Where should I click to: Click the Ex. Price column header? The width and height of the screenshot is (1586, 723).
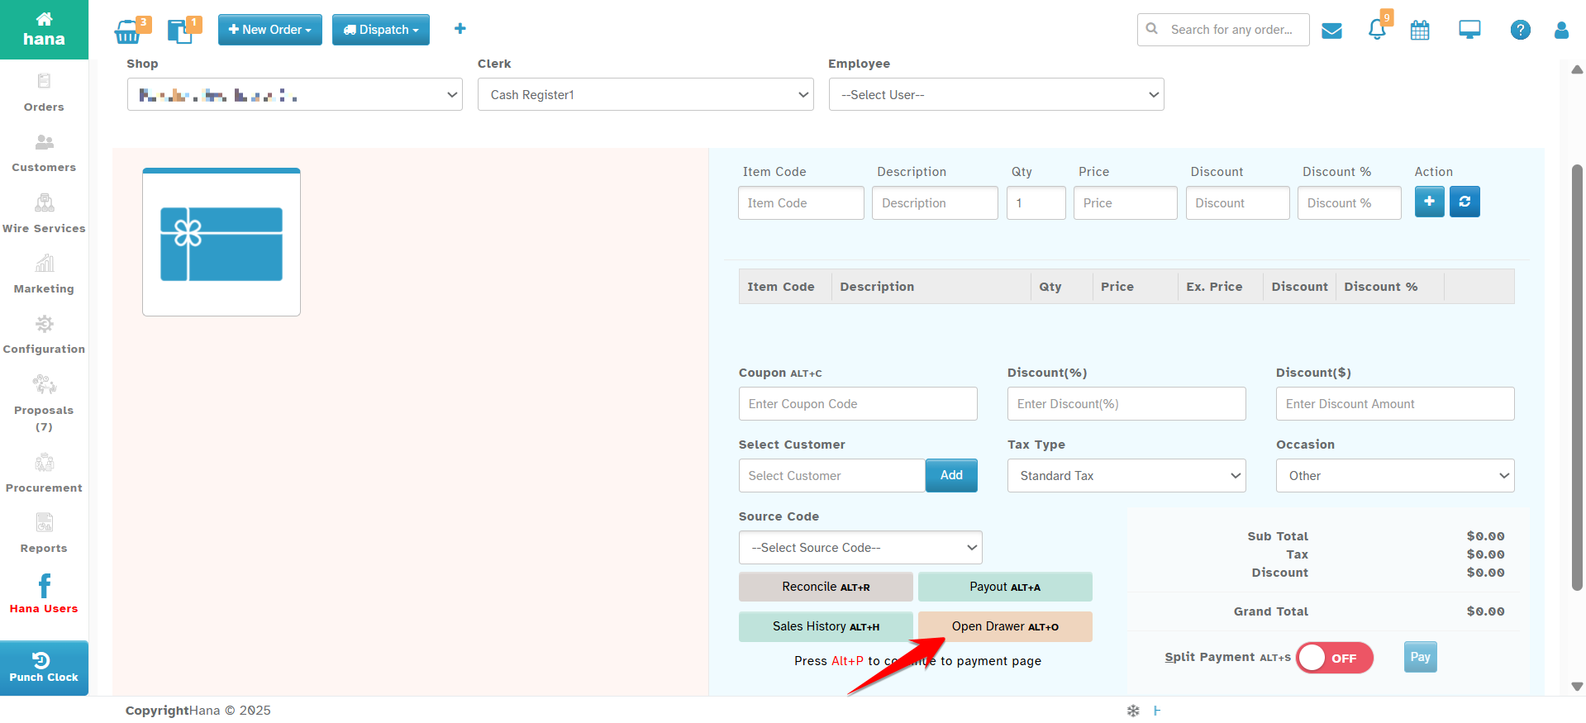(x=1214, y=287)
